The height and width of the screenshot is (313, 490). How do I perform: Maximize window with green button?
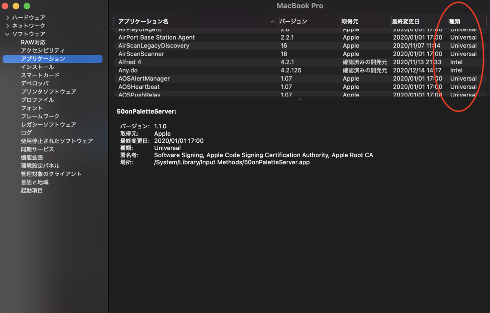pos(27,6)
